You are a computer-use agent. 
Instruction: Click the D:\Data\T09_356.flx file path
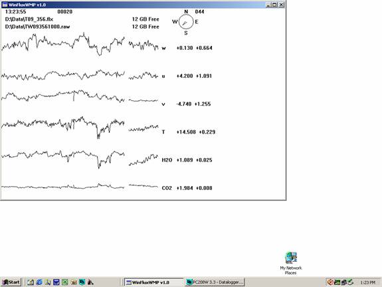(29, 19)
